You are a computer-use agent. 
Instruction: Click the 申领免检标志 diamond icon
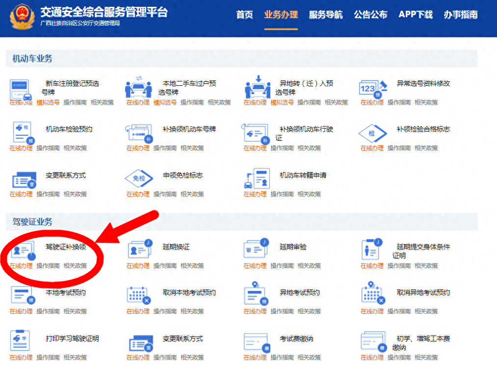coord(138,179)
